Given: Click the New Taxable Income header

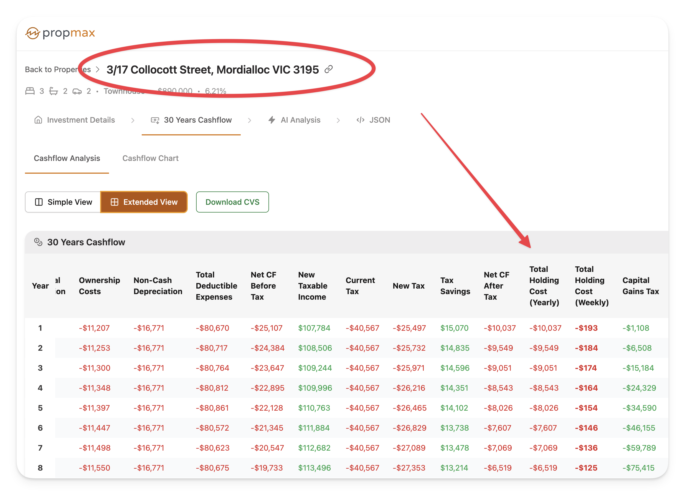Looking at the screenshot, I should click(x=313, y=286).
